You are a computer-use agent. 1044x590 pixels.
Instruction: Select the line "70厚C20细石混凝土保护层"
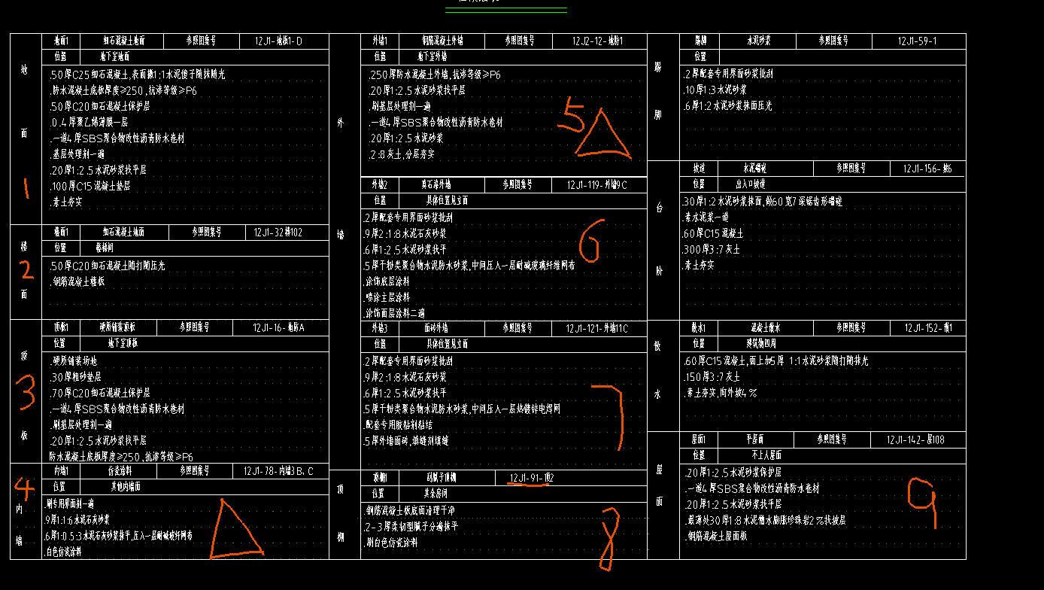[x=100, y=393]
